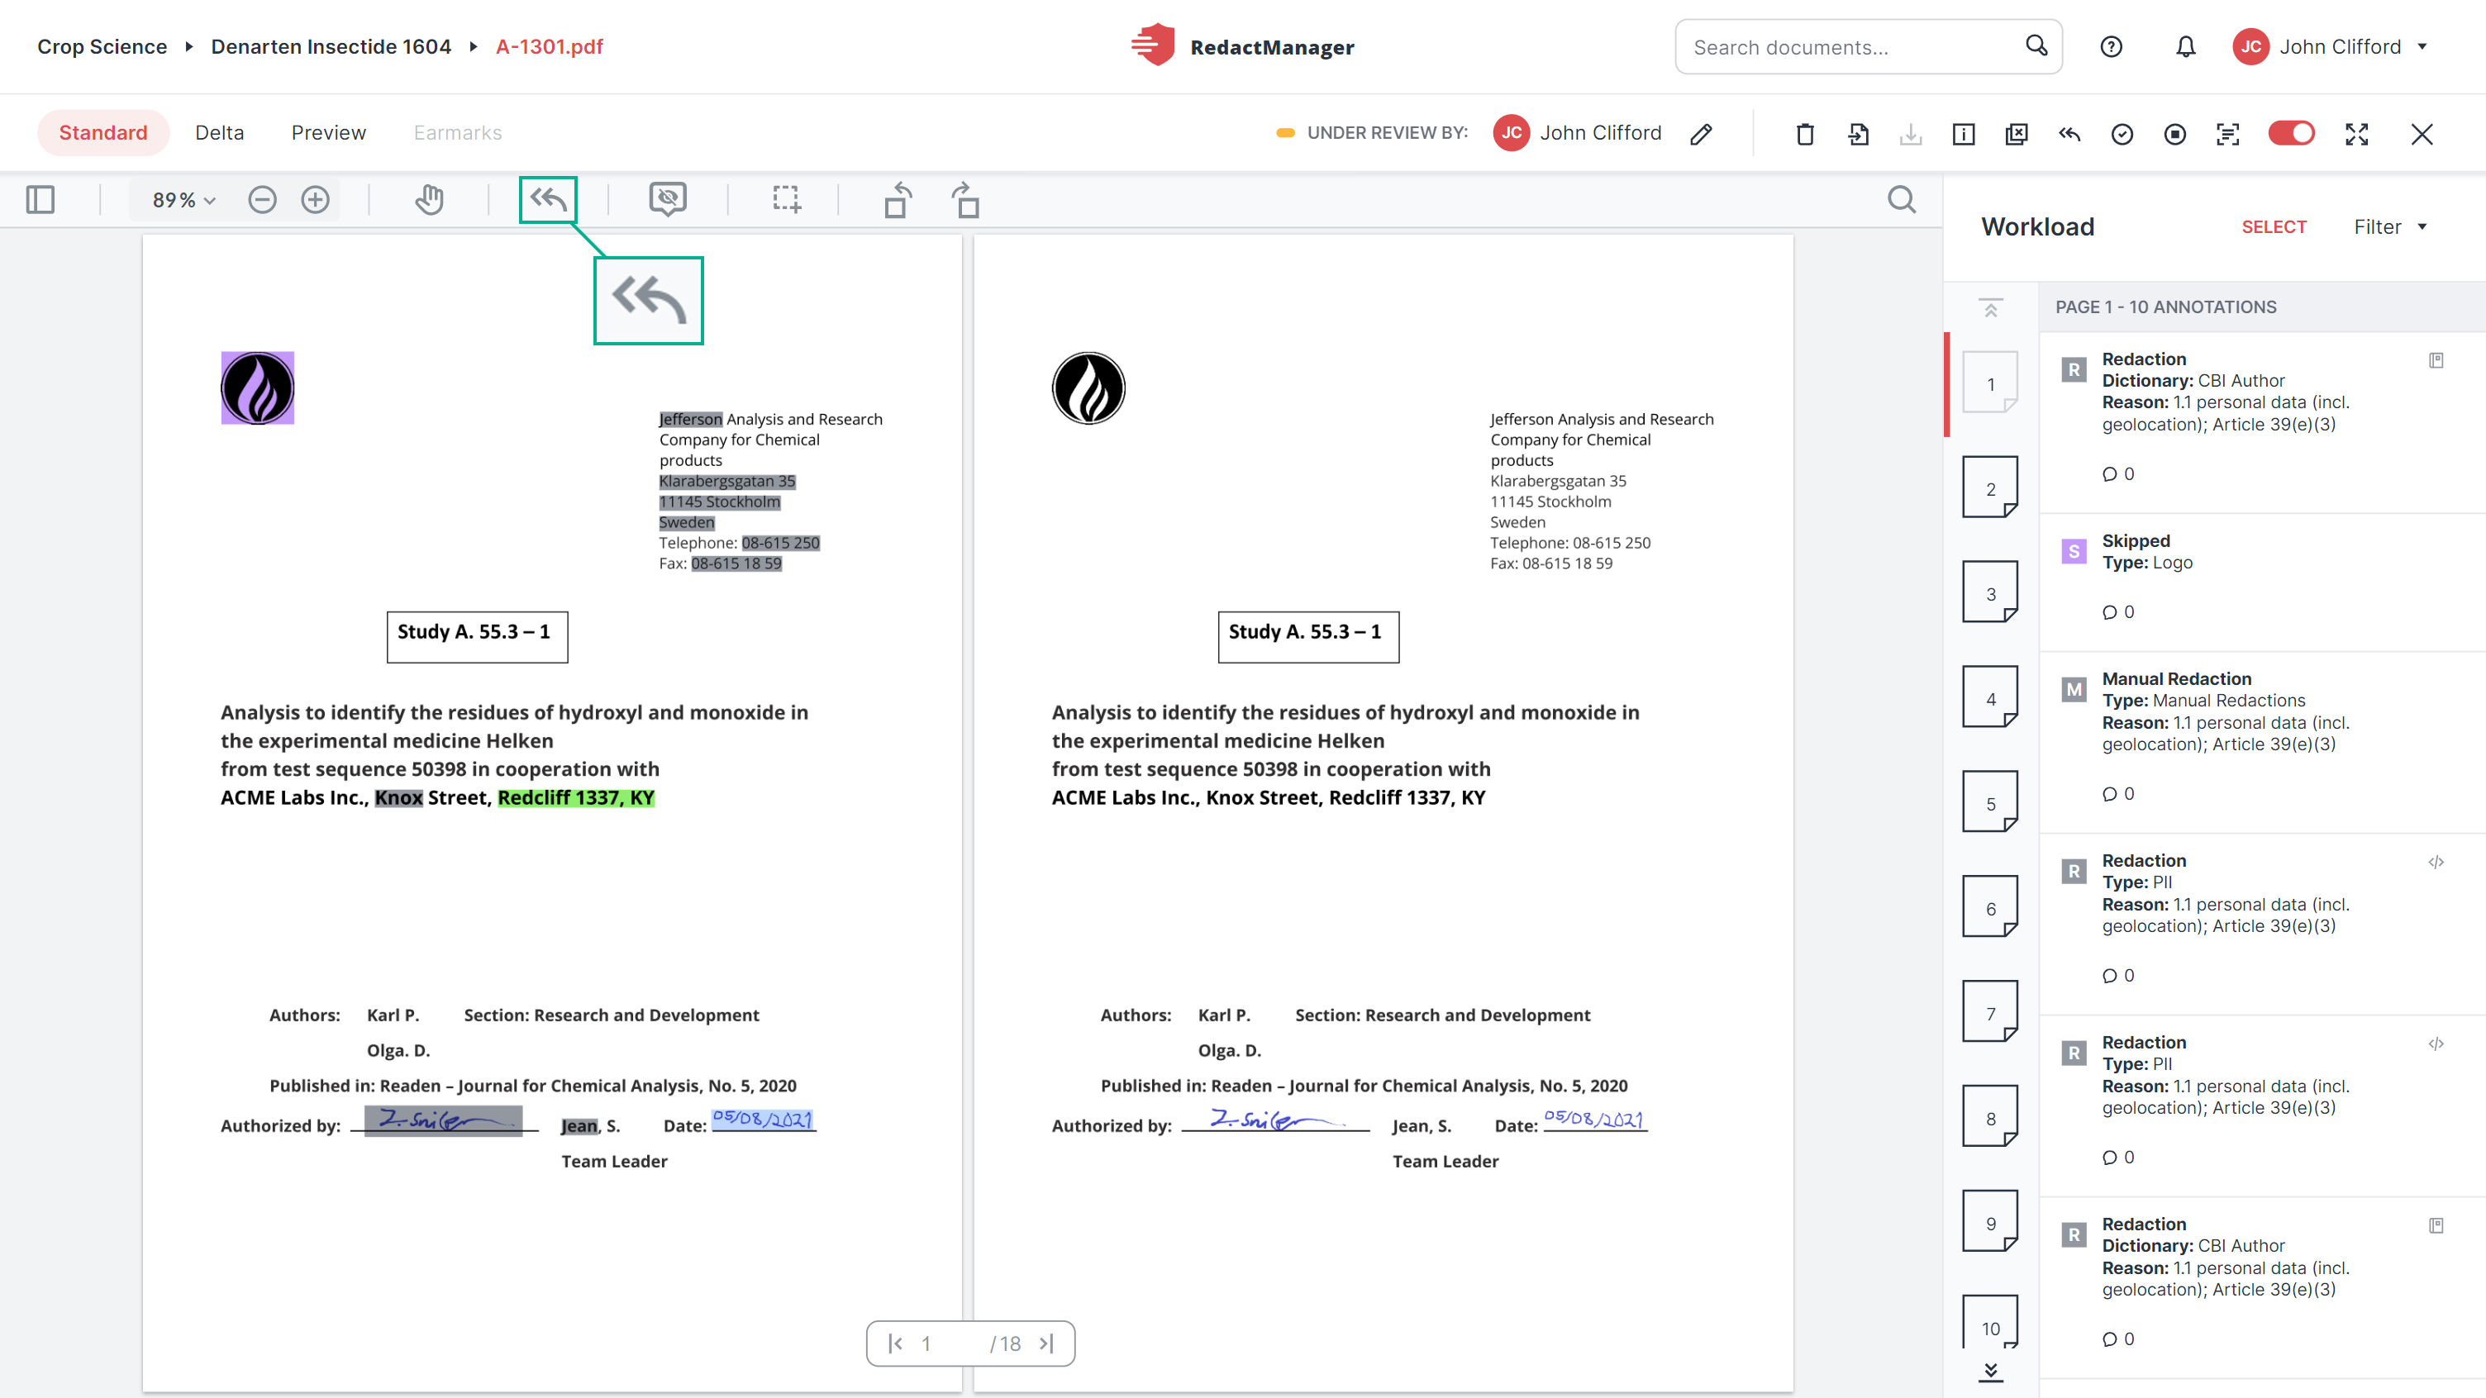This screenshot has height=1398, width=2486.
Task: Rotate page counterclockwise
Action: [898, 200]
